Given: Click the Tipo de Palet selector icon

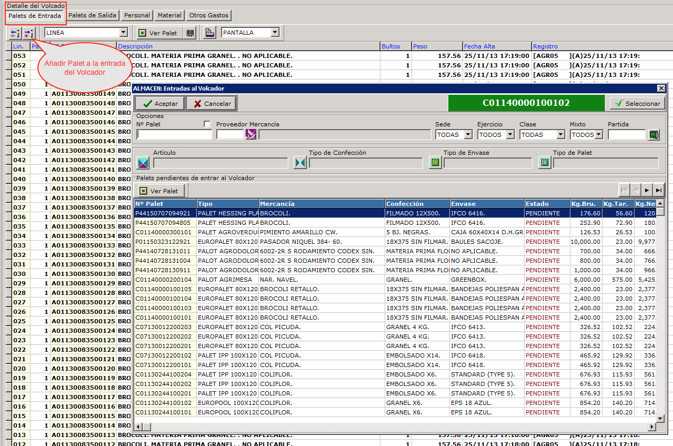Looking at the screenshot, I should click(545, 163).
